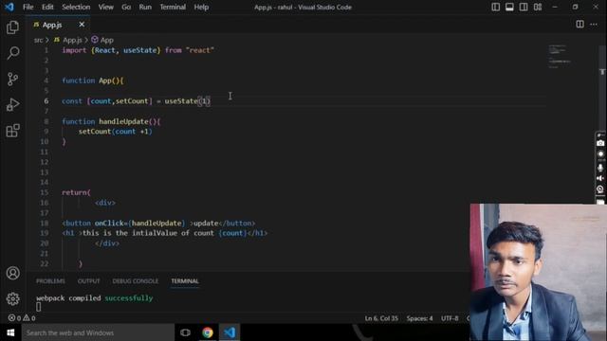The image size is (607, 341).
Task: Click the VS Code logo in title bar
Action: (9, 7)
